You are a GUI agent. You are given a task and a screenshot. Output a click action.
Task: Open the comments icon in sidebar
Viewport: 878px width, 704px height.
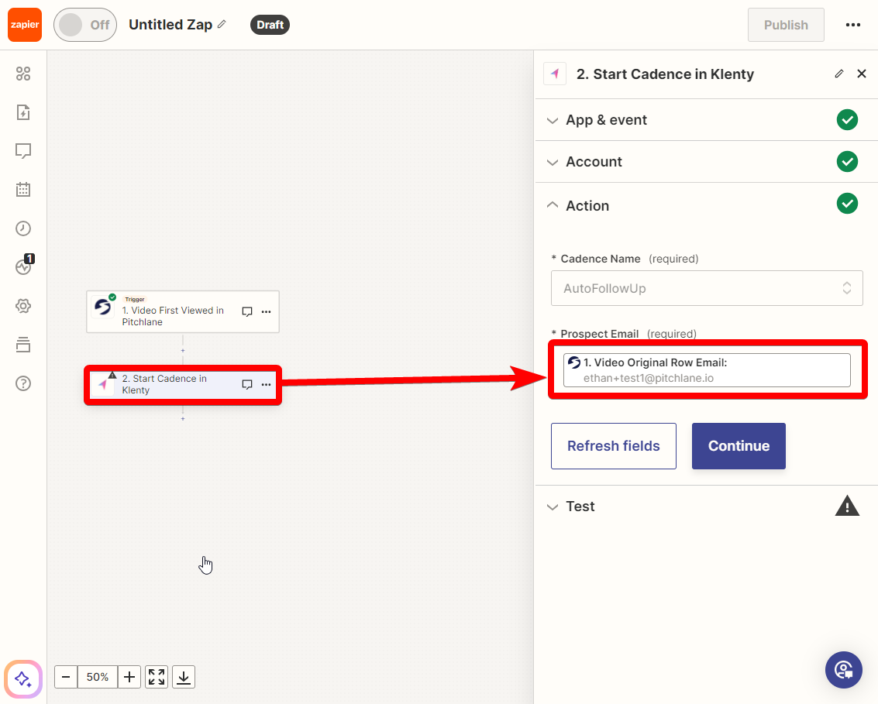tap(23, 151)
